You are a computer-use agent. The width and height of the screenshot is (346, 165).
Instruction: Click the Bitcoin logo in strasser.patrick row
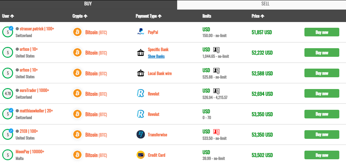(x=77, y=32)
